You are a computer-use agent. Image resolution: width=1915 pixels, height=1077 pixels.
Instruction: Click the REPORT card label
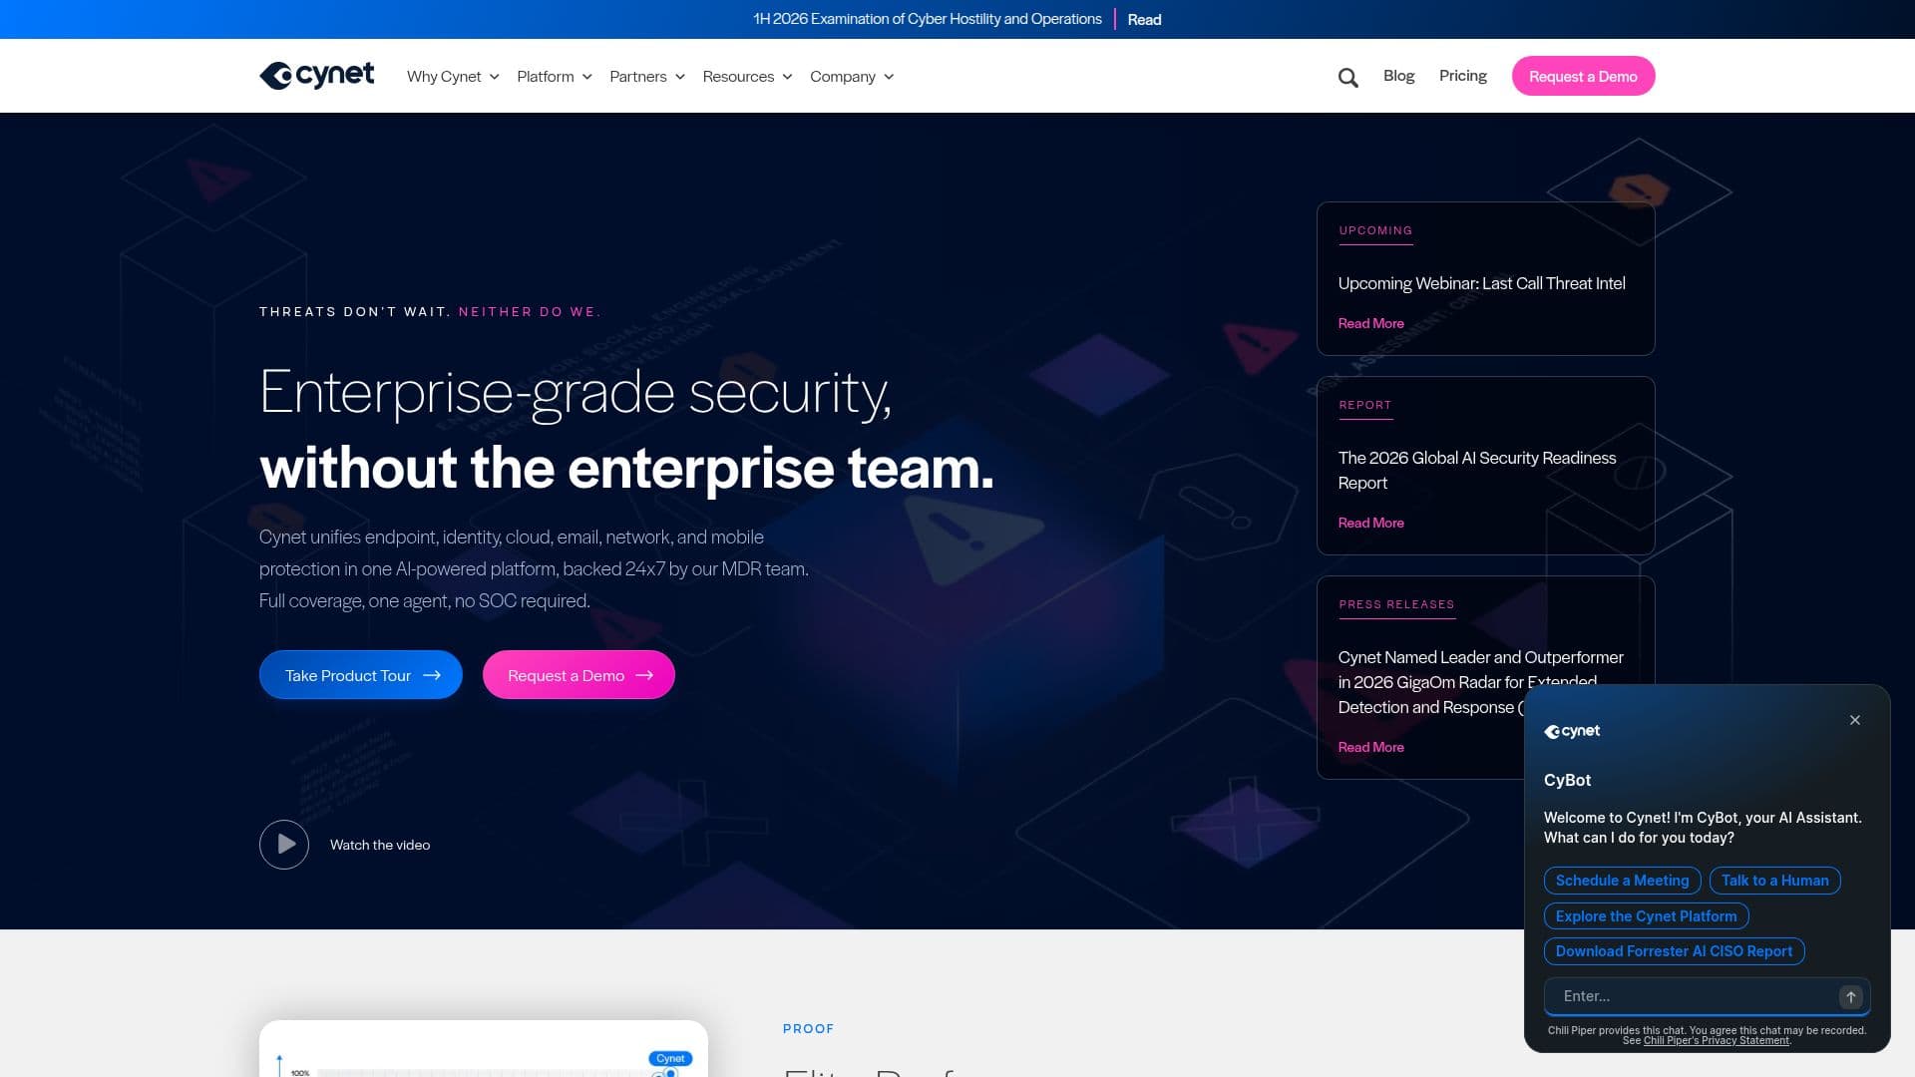(1364, 405)
